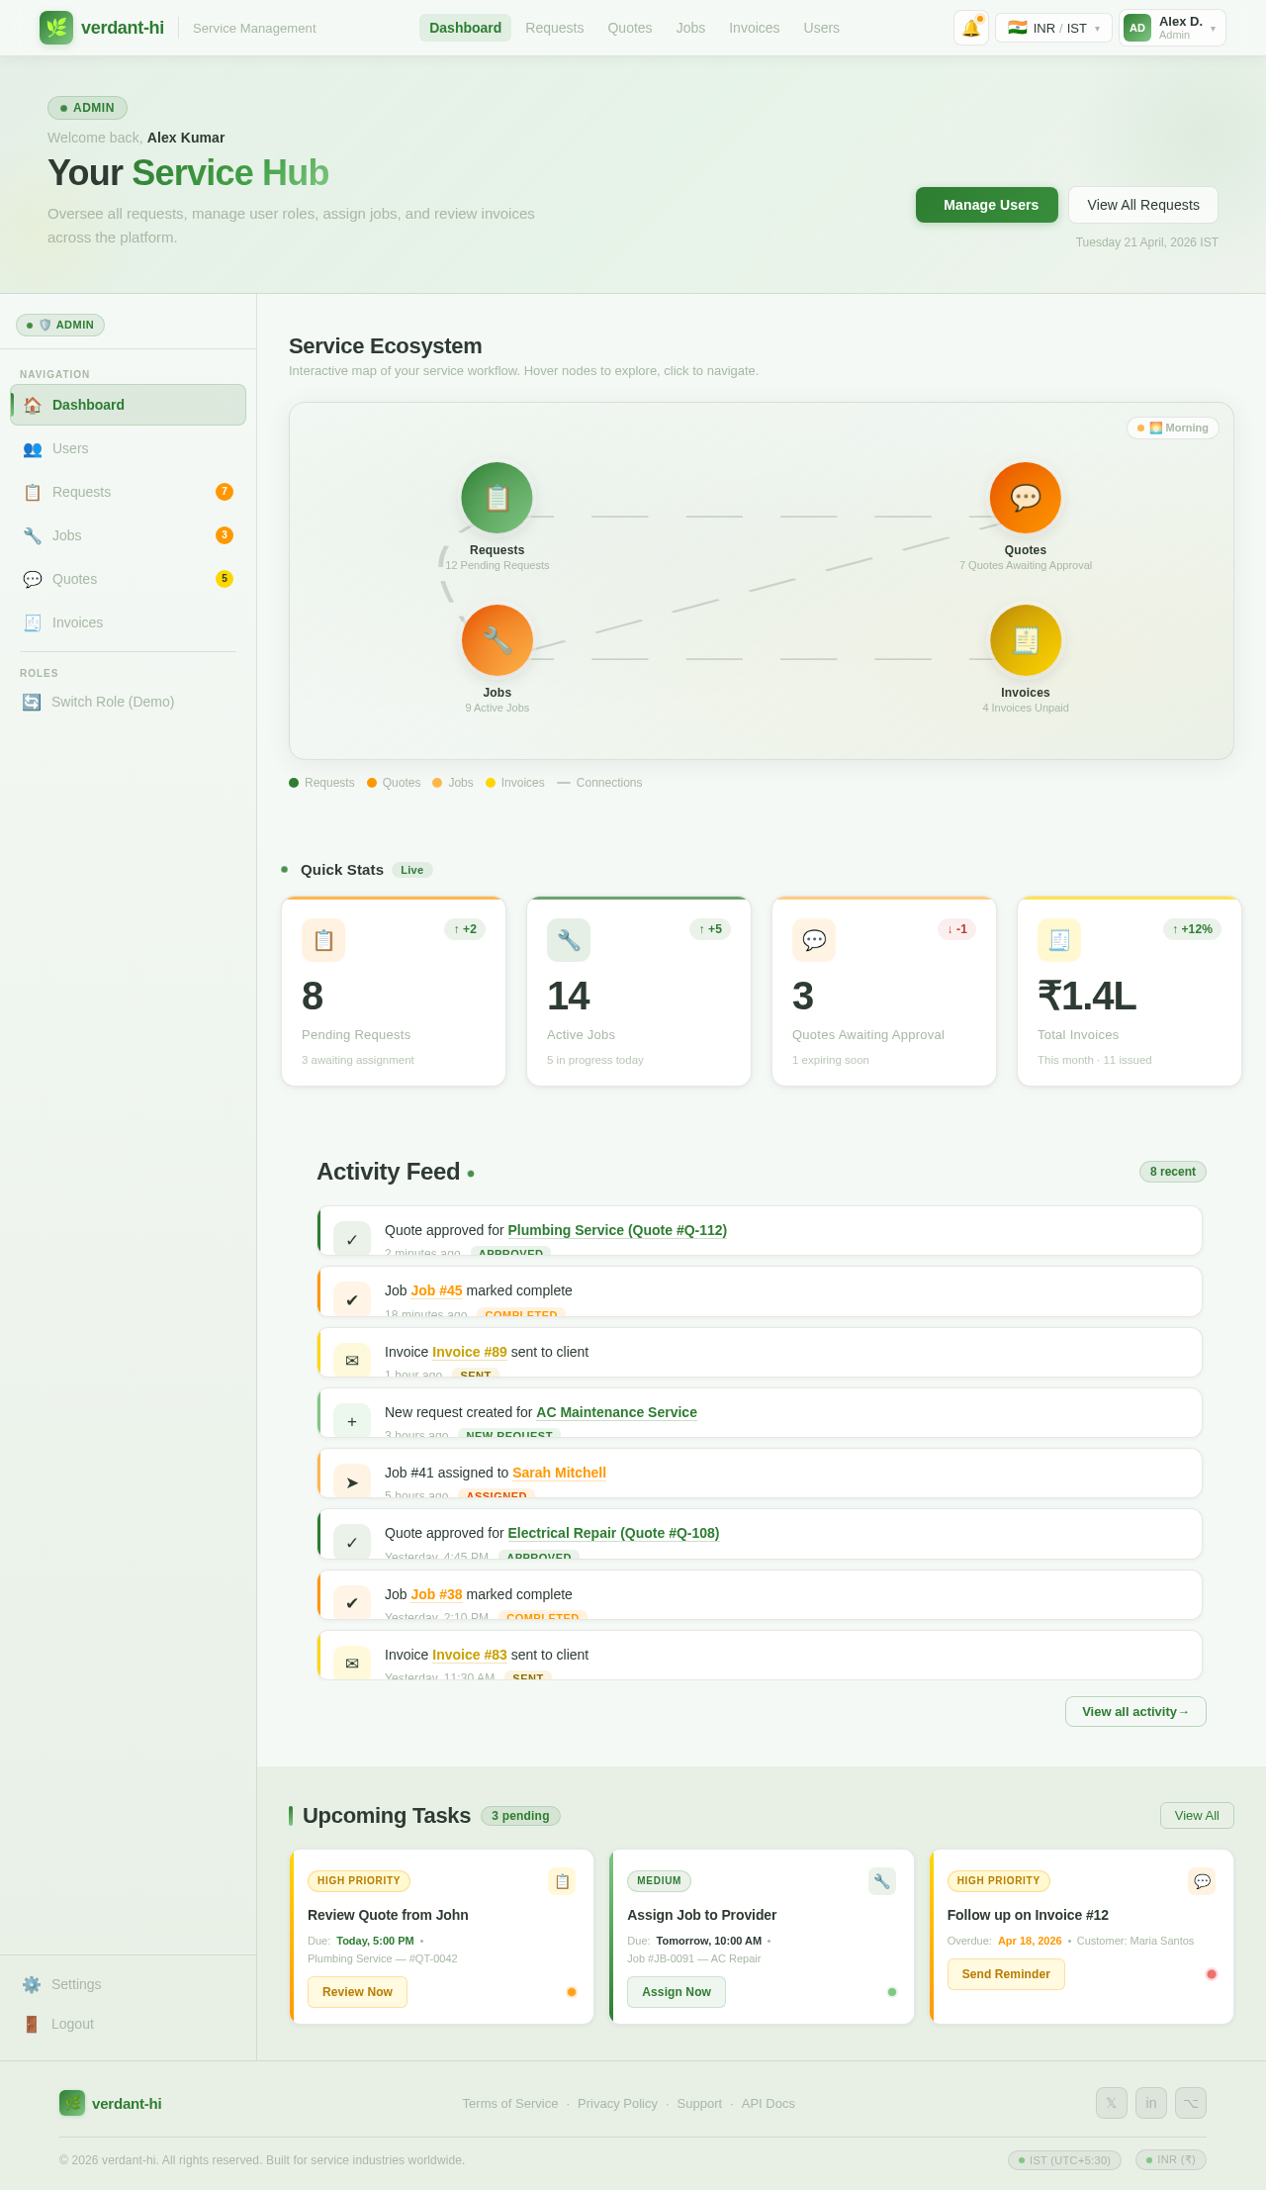Open Quotes in the sidebar navigation
Screen dimensions: 1266x2190
(x=128, y=579)
